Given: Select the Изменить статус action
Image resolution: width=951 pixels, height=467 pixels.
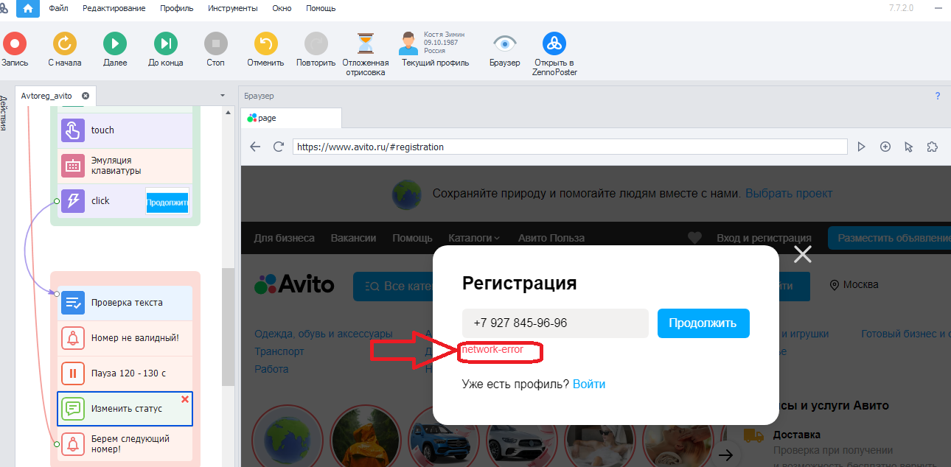Looking at the screenshot, I should (x=125, y=409).
